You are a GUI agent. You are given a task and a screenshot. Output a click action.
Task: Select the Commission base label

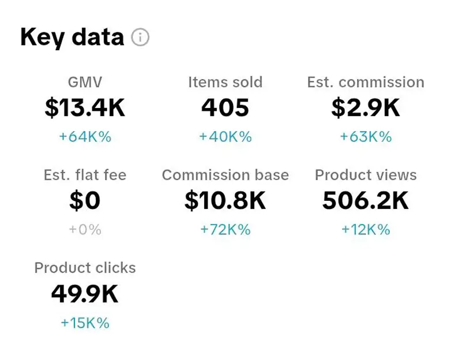click(225, 175)
